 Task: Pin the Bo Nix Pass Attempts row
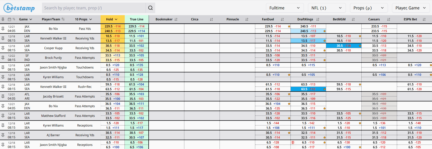tap(3, 106)
